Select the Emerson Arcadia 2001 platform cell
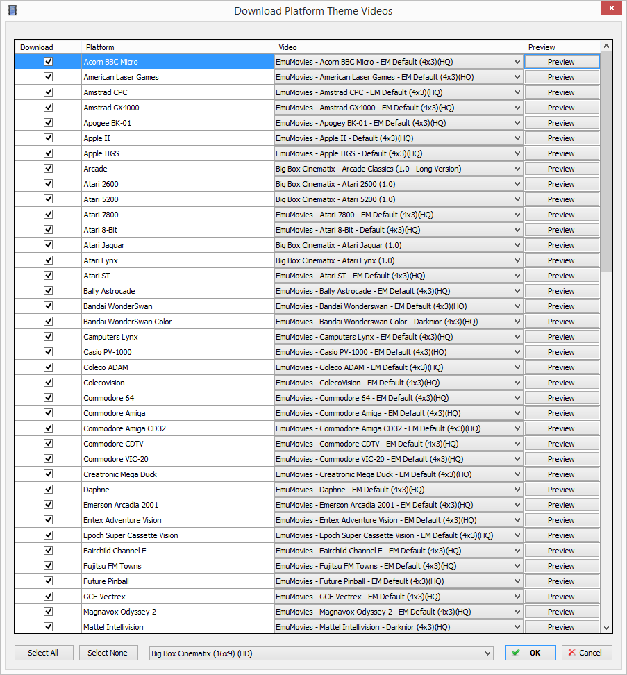 (178, 505)
